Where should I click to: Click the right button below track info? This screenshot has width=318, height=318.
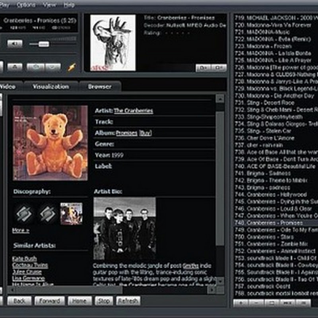219,68
